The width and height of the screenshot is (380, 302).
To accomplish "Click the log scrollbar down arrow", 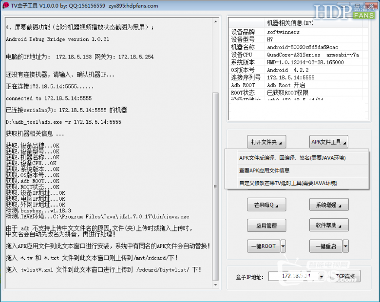I will click(x=215, y=285).
